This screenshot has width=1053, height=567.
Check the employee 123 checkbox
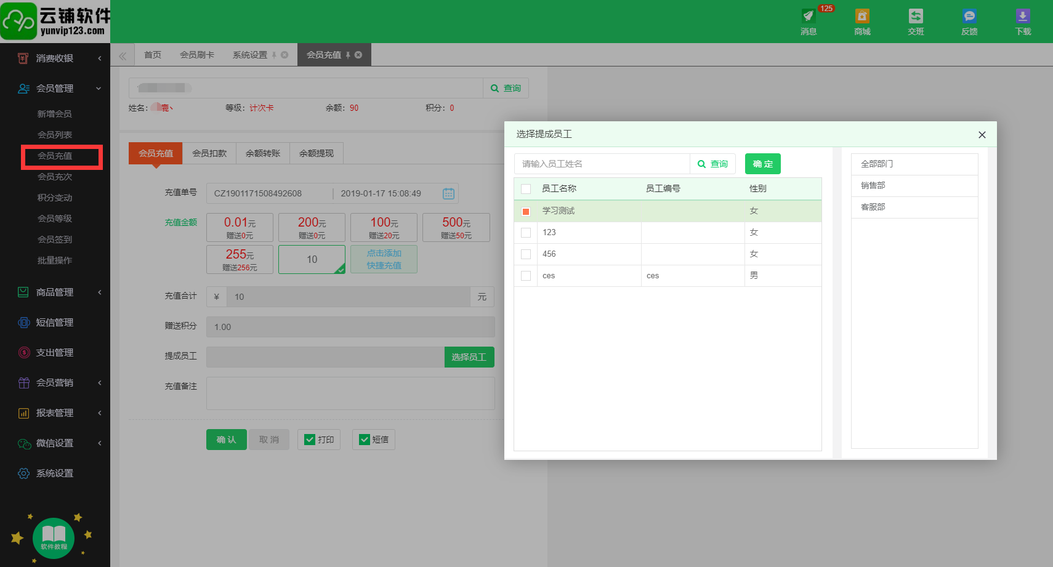pyautogui.click(x=526, y=233)
